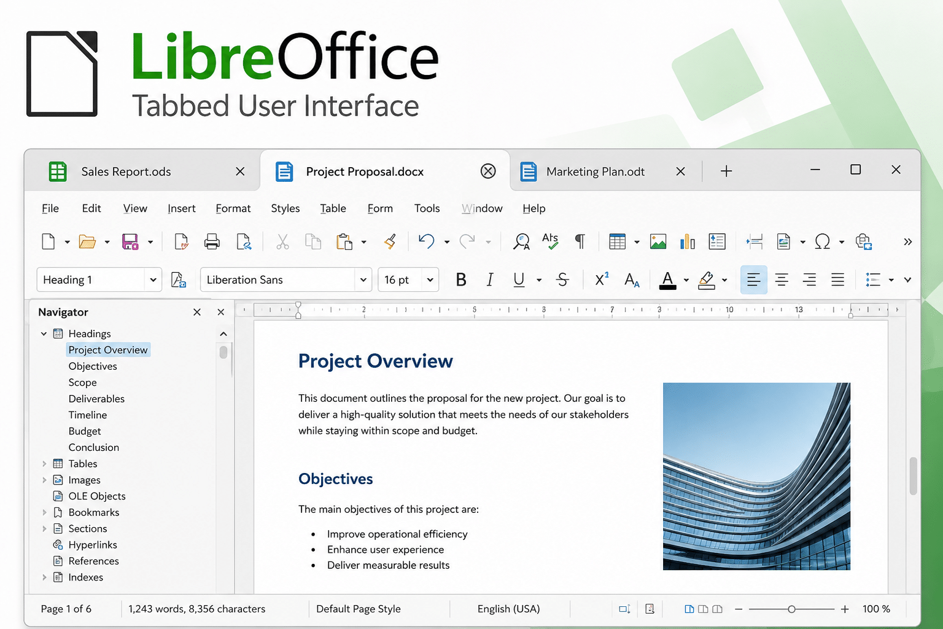Image resolution: width=943 pixels, height=629 pixels.
Task: Open Find and Replace icon
Action: [521, 241]
